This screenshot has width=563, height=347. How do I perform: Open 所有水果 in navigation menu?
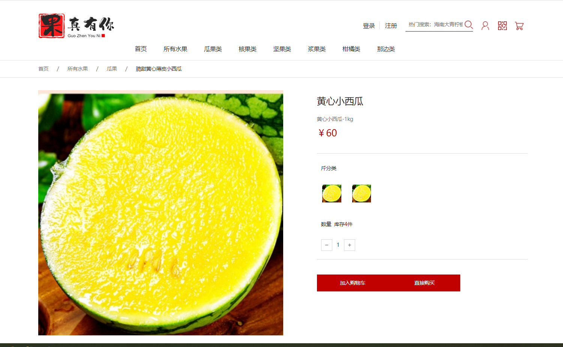click(x=175, y=49)
